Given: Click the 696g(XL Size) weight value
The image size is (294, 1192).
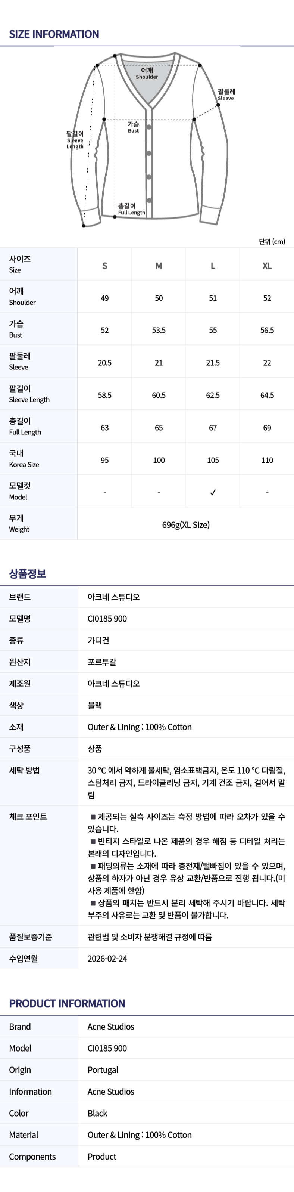Looking at the screenshot, I should [x=186, y=524].
